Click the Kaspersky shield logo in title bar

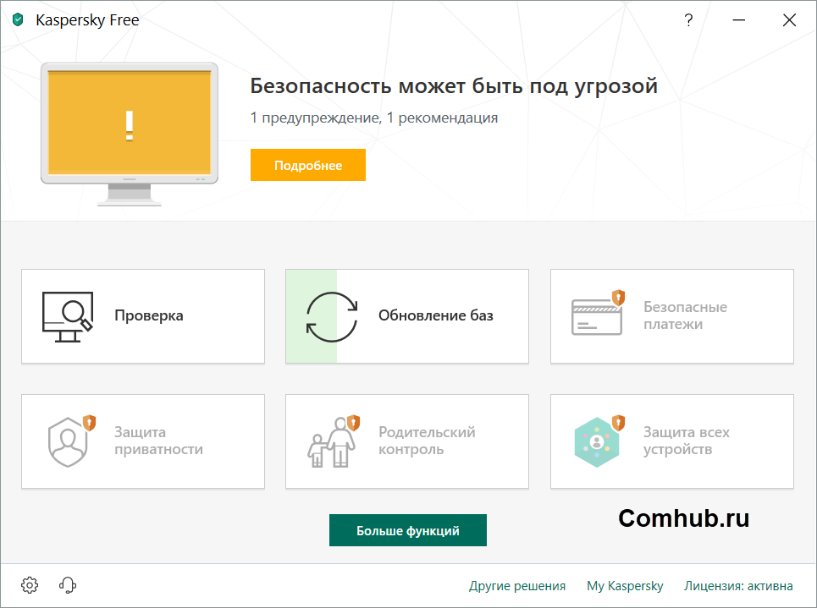(19, 19)
